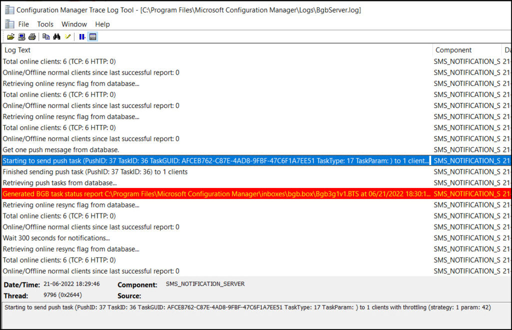Open Find using the binoculars icon
This screenshot has width=512, height=330.
pos(57,37)
